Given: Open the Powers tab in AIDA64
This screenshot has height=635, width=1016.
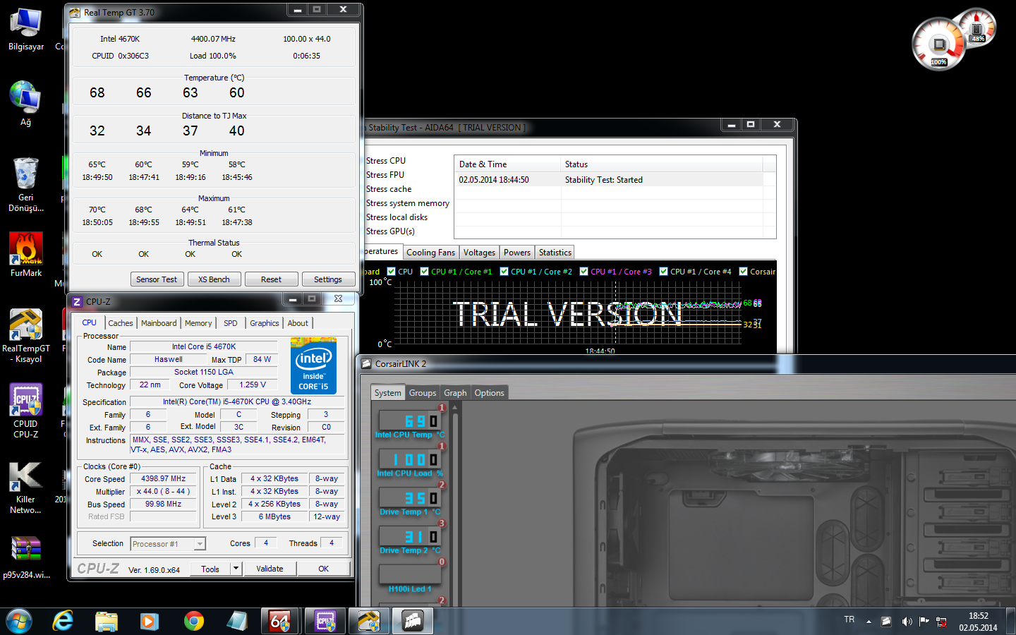Looking at the screenshot, I should 517,253.
